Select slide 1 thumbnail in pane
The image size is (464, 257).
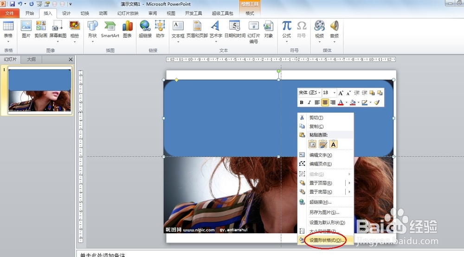(39, 90)
